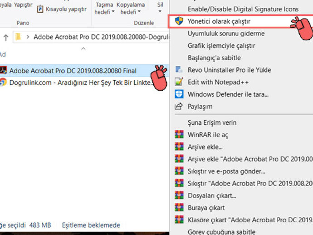Screen dimensions: 313x235
Task: Choose Buraya çıkart
Action: [x=206, y=208]
